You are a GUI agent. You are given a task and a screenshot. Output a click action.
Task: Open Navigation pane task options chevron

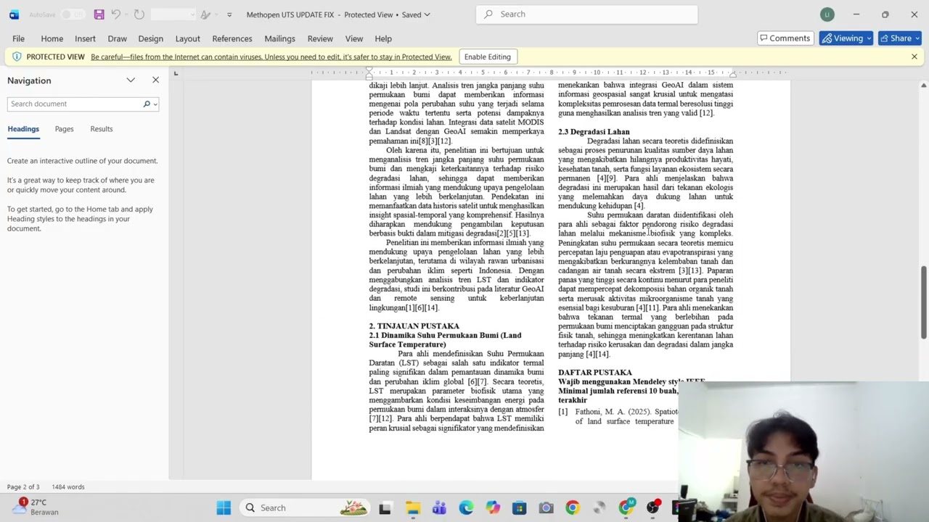(131, 80)
